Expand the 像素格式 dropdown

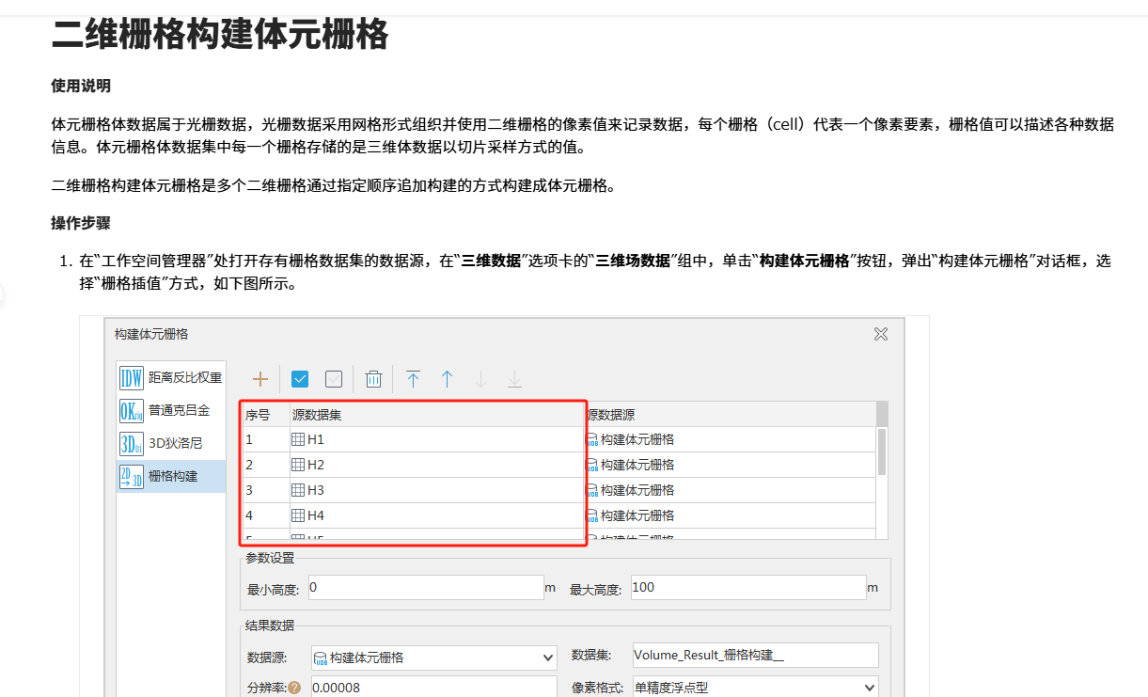[x=869, y=688]
